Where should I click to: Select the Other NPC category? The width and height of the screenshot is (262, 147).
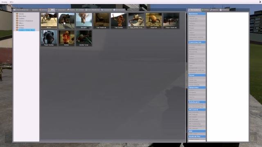pos(21,28)
